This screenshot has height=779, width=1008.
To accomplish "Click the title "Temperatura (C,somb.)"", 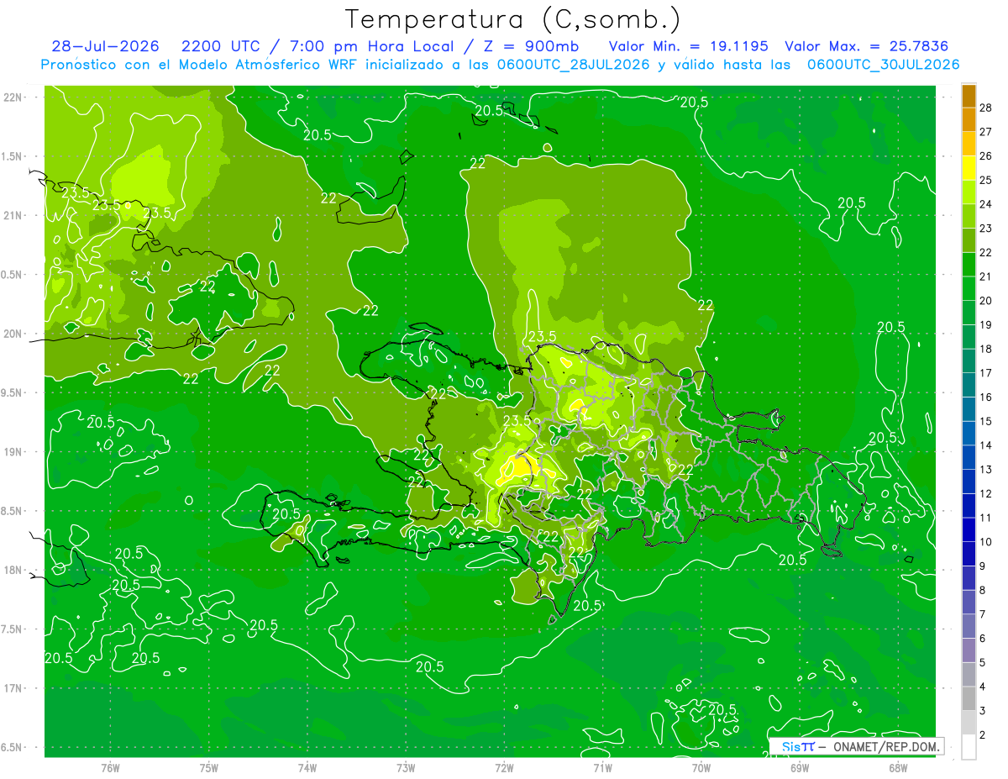I will [x=512, y=19].
